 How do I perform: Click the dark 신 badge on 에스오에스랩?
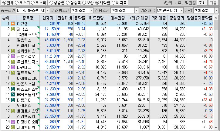13,89
